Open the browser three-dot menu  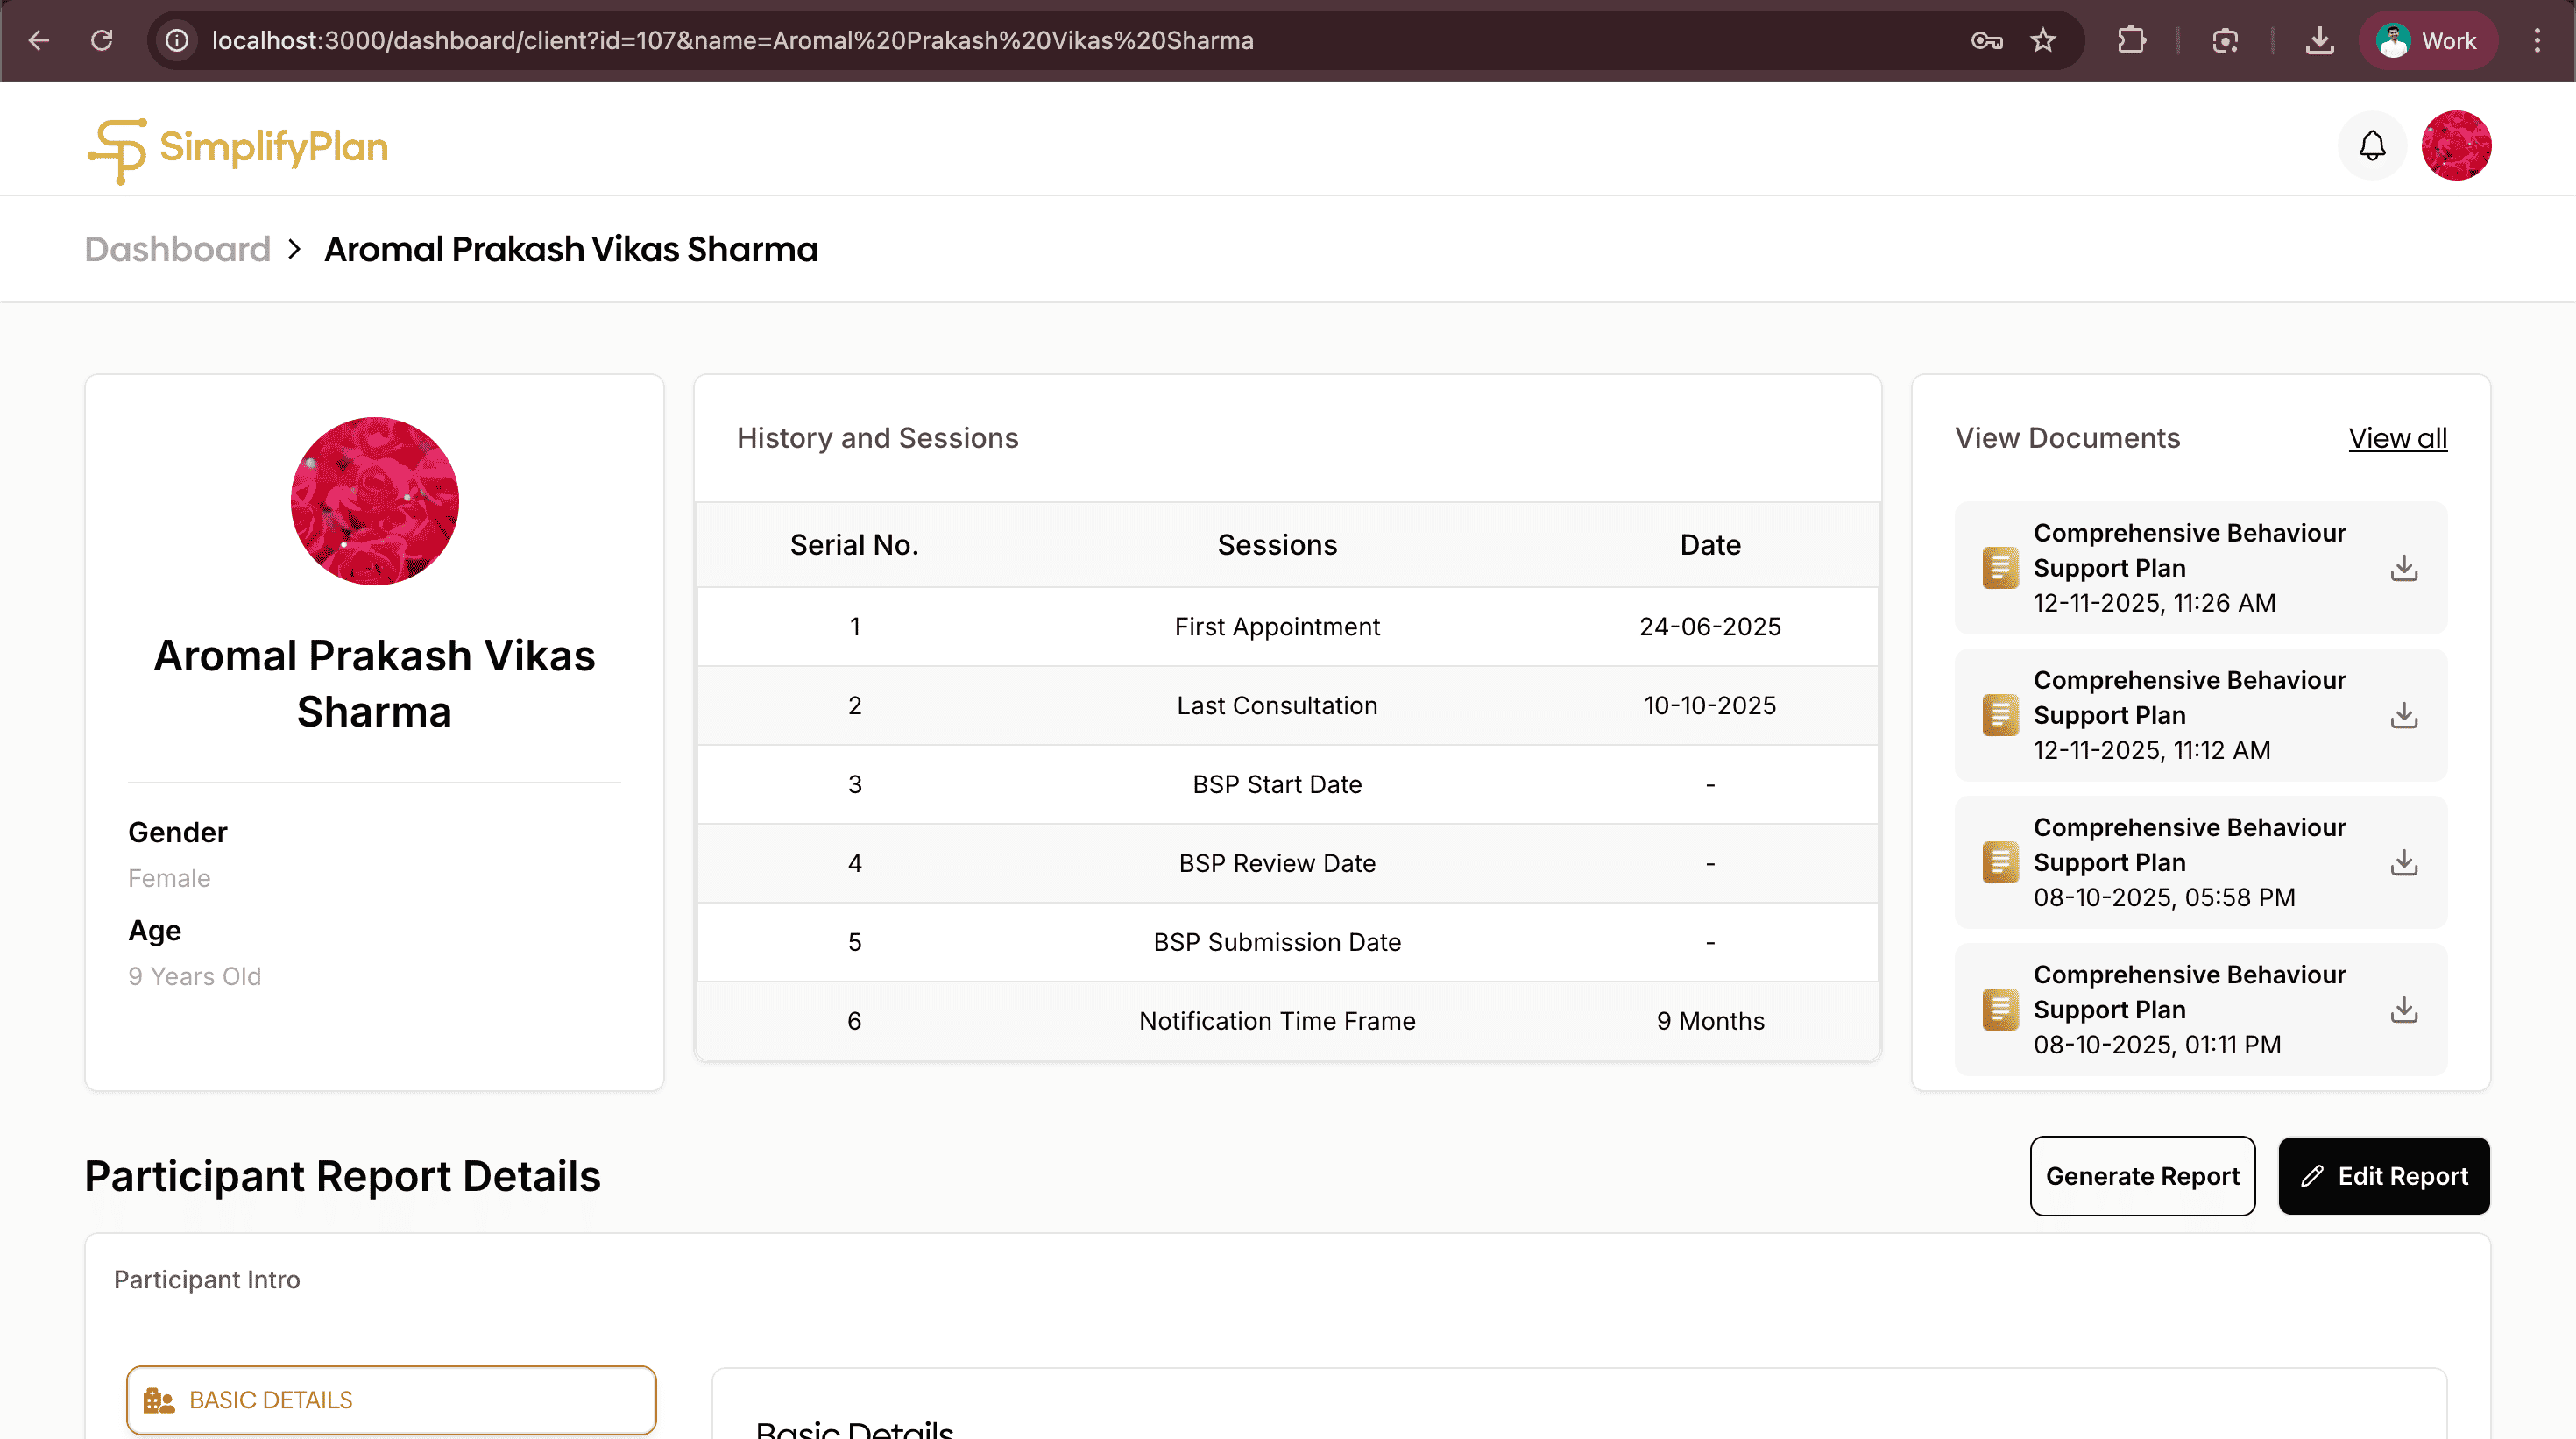tap(2536, 41)
